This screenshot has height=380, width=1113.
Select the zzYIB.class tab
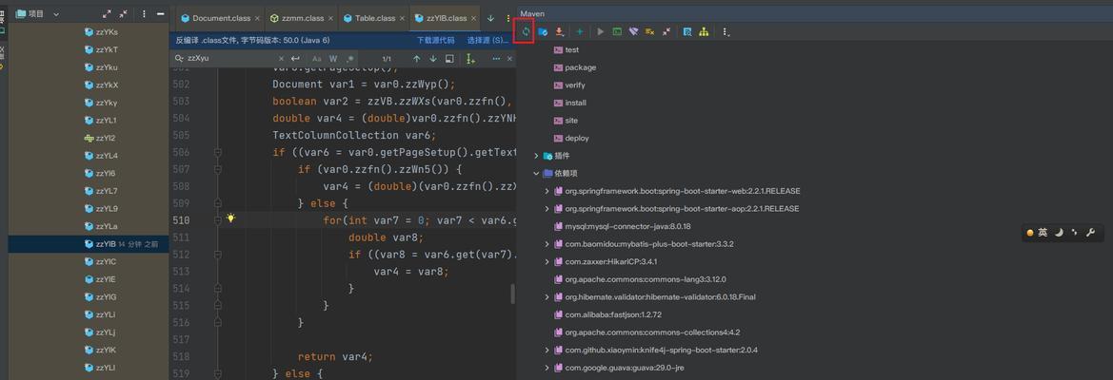click(x=446, y=18)
